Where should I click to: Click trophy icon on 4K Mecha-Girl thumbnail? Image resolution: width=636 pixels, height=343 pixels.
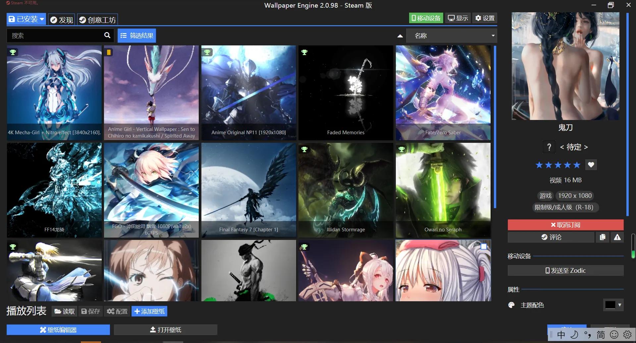tap(13, 52)
